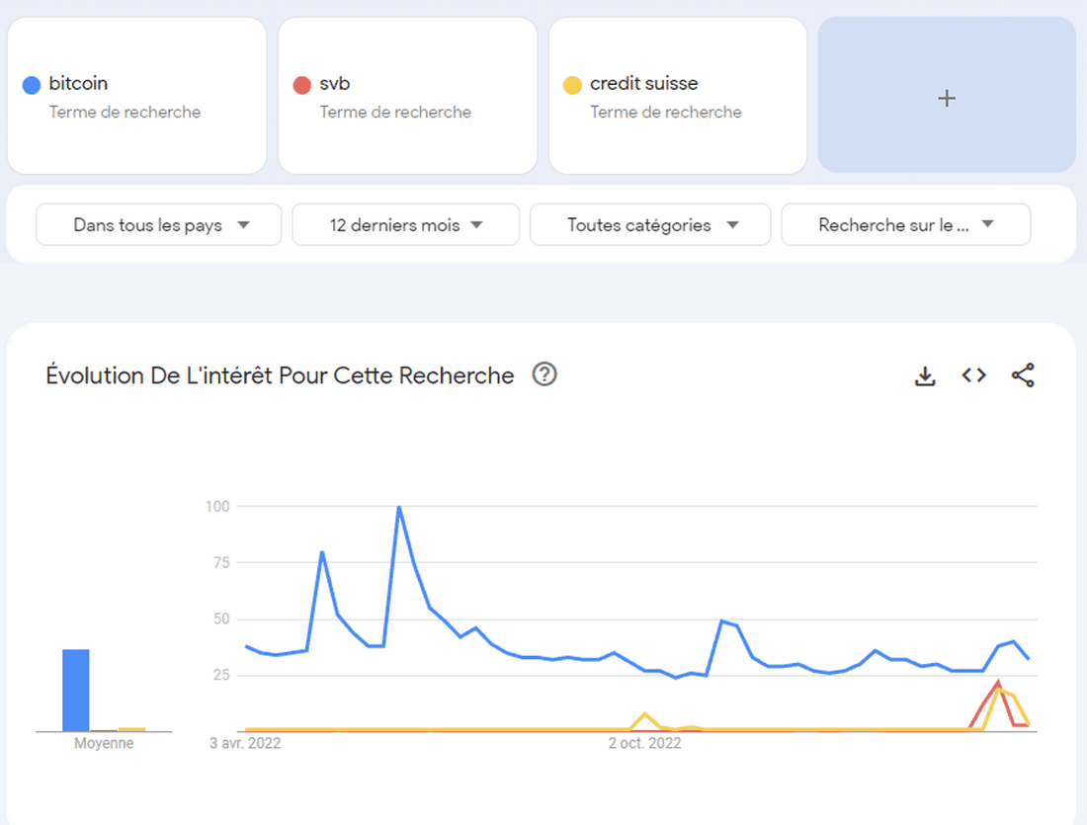Click the chart title 'Évolution De L'intérêt Pour Cette Recherche'

280,375
